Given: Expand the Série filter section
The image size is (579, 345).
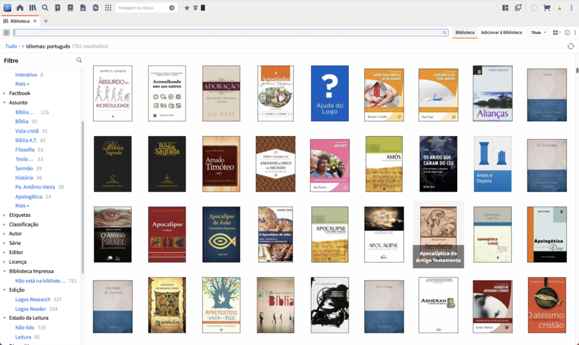Looking at the screenshot, I should [x=5, y=243].
